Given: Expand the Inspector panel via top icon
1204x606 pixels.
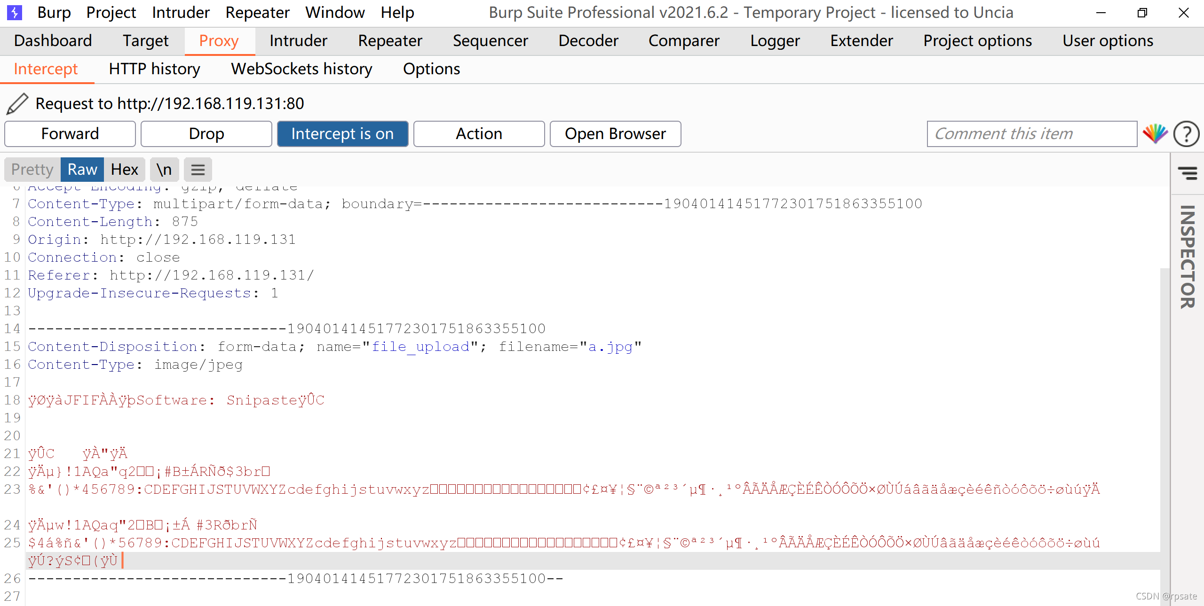Looking at the screenshot, I should [1187, 173].
